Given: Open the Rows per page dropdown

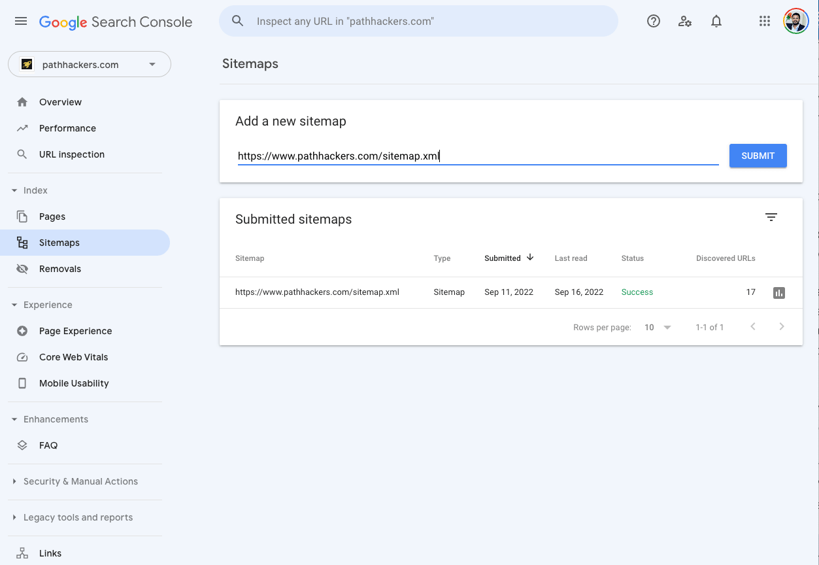Looking at the screenshot, I should (x=658, y=327).
